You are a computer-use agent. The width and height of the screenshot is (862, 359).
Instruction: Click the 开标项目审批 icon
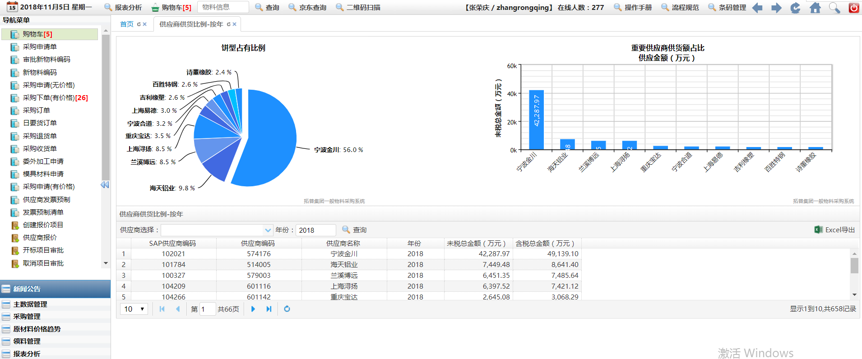click(15, 250)
